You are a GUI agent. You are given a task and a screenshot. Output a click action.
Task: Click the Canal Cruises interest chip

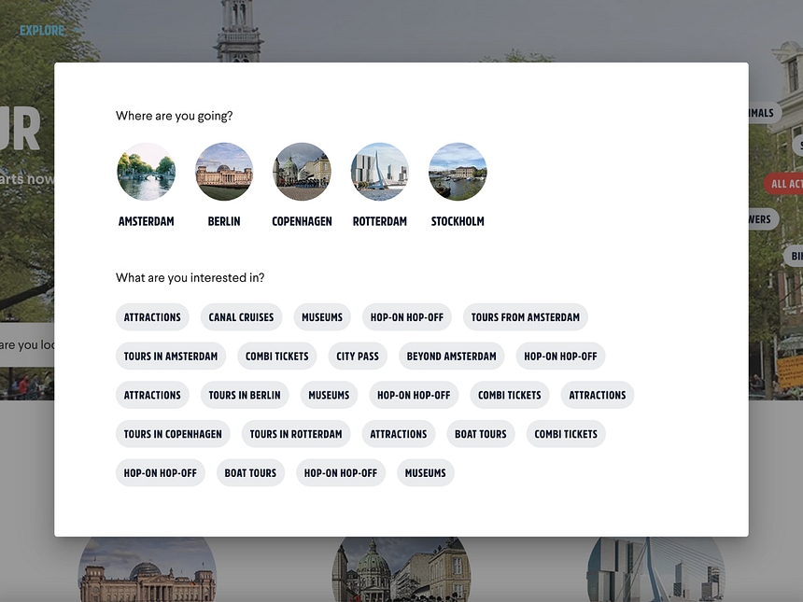click(241, 317)
